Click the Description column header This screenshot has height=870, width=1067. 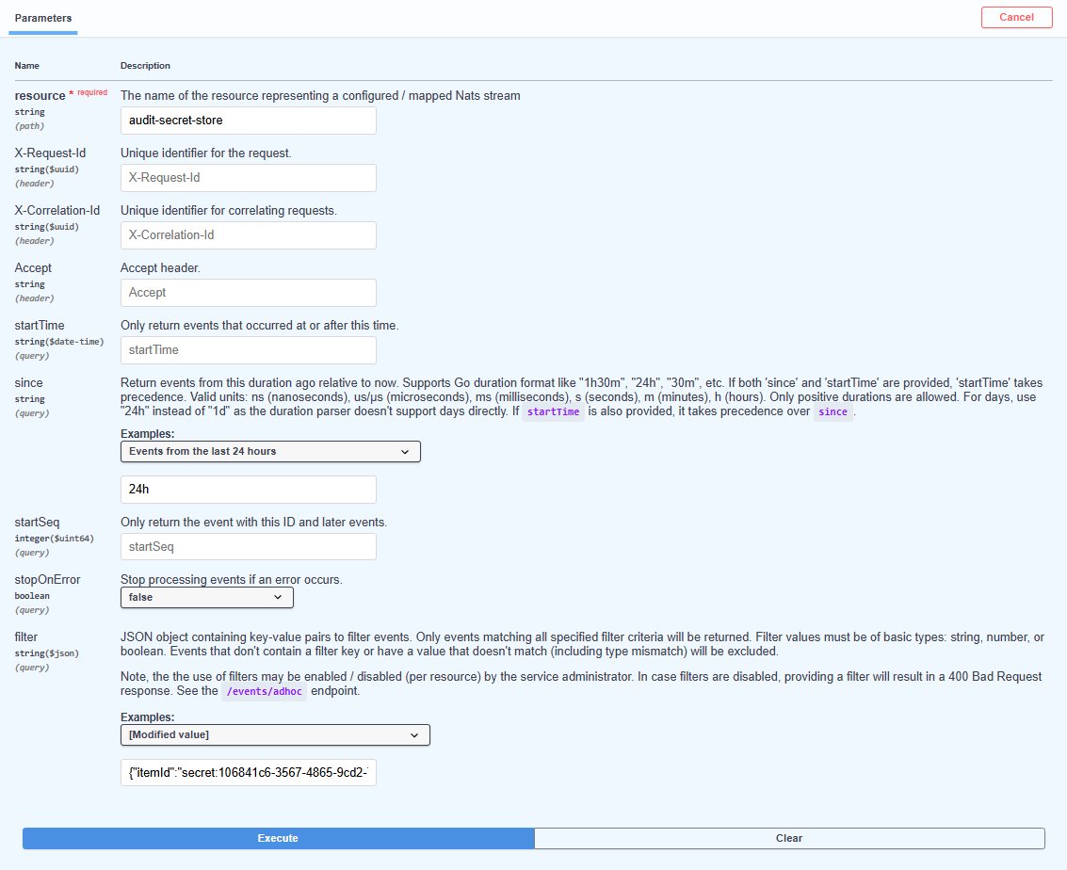[x=146, y=66]
